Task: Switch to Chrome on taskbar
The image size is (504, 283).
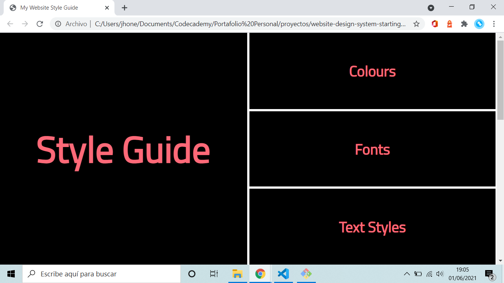Action: pyautogui.click(x=260, y=274)
